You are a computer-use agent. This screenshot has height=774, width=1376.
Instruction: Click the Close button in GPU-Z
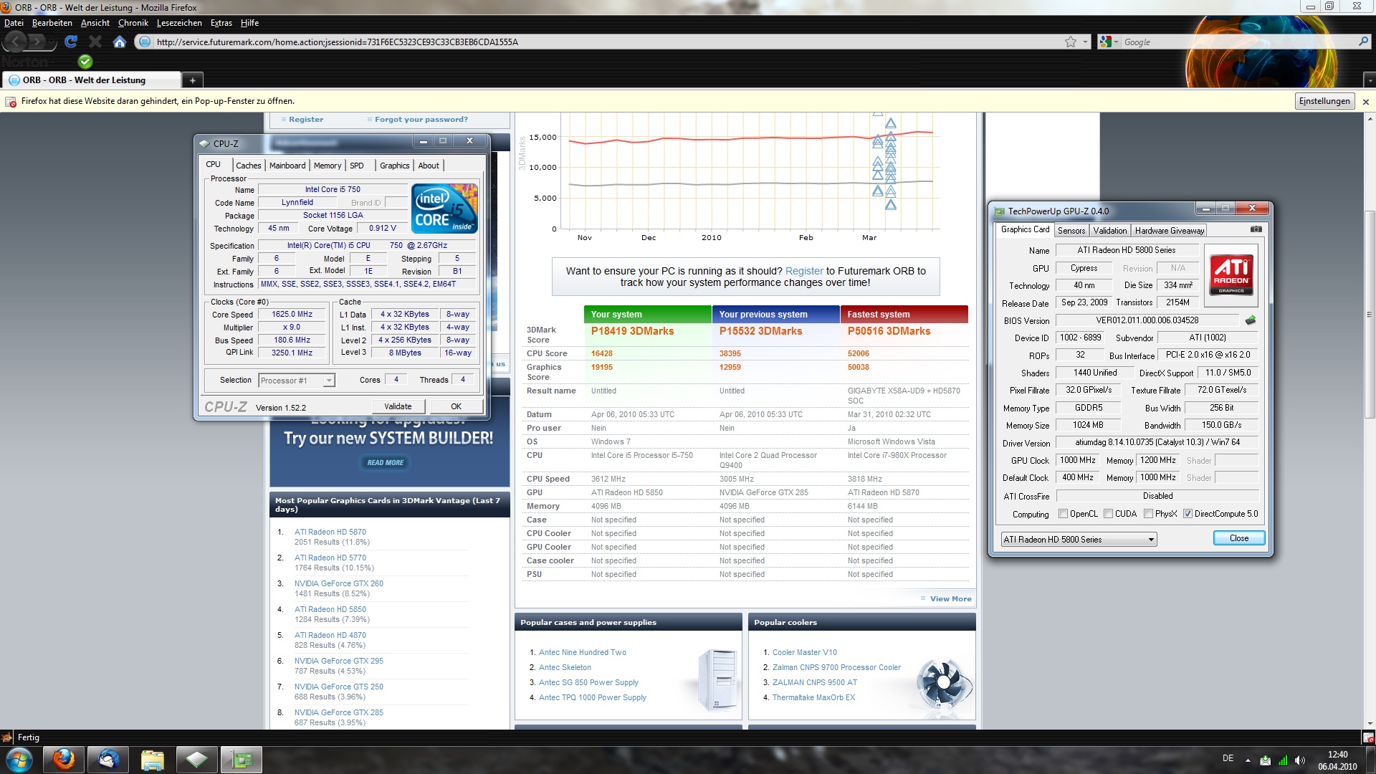[x=1239, y=538]
